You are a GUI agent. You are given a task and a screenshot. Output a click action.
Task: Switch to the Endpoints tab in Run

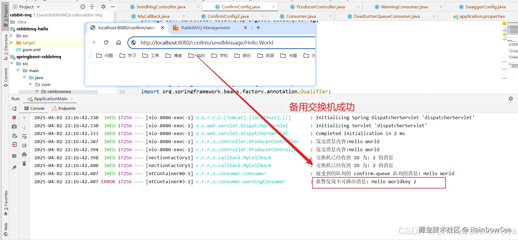tap(64, 108)
